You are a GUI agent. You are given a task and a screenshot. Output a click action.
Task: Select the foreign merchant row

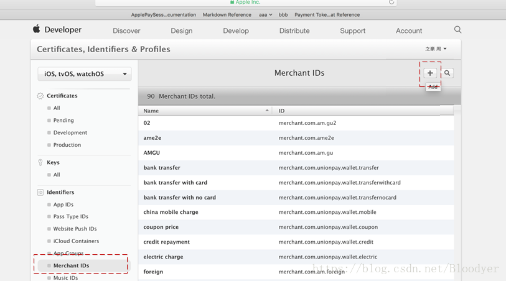296,272
